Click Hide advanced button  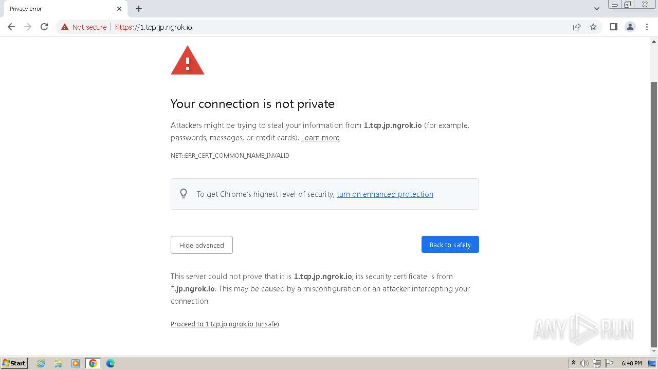point(202,245)
